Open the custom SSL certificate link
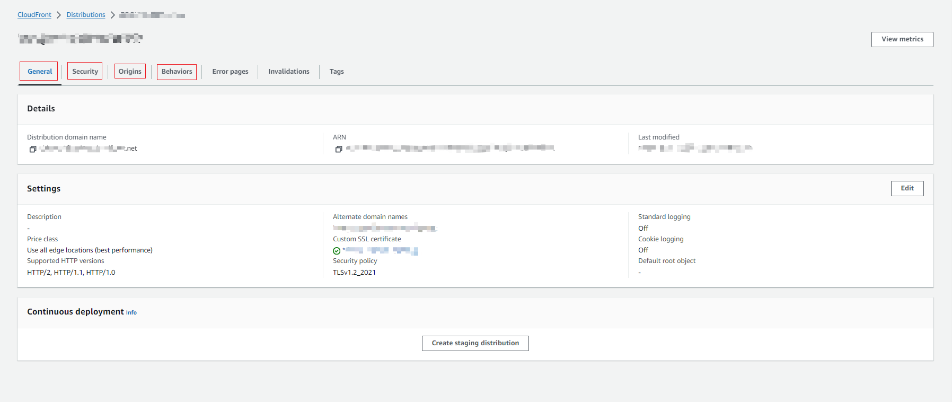The height and width of the screenshot is (402, 952). pyautogui.click(x=381, y=250)
